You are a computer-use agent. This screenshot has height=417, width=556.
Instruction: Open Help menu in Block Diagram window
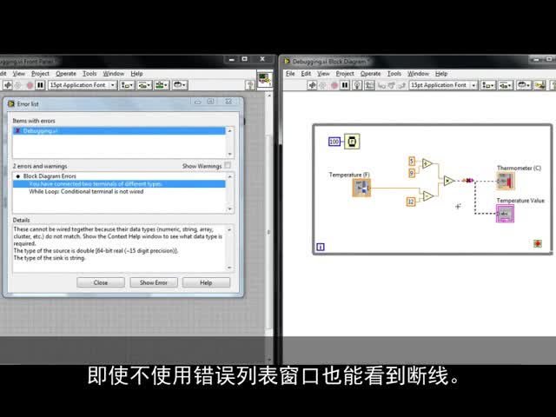click(x=441, y=73)
